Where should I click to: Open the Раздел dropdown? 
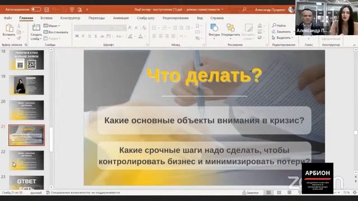(52, 39)
